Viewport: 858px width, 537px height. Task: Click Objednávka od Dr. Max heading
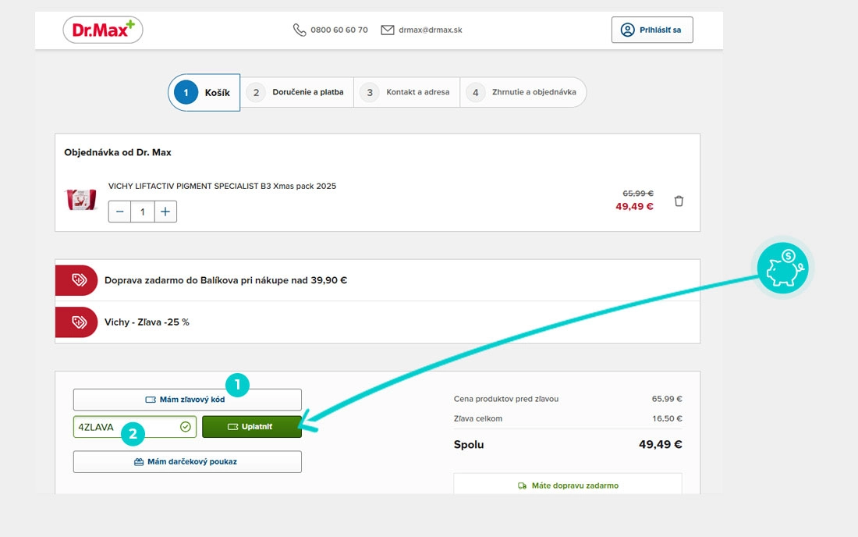[x=118, y=152]
